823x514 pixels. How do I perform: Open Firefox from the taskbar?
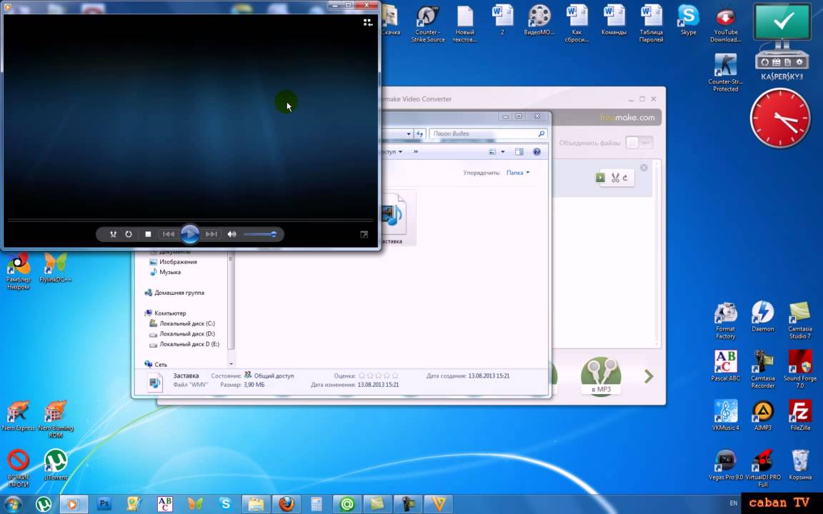click(286, 504)
